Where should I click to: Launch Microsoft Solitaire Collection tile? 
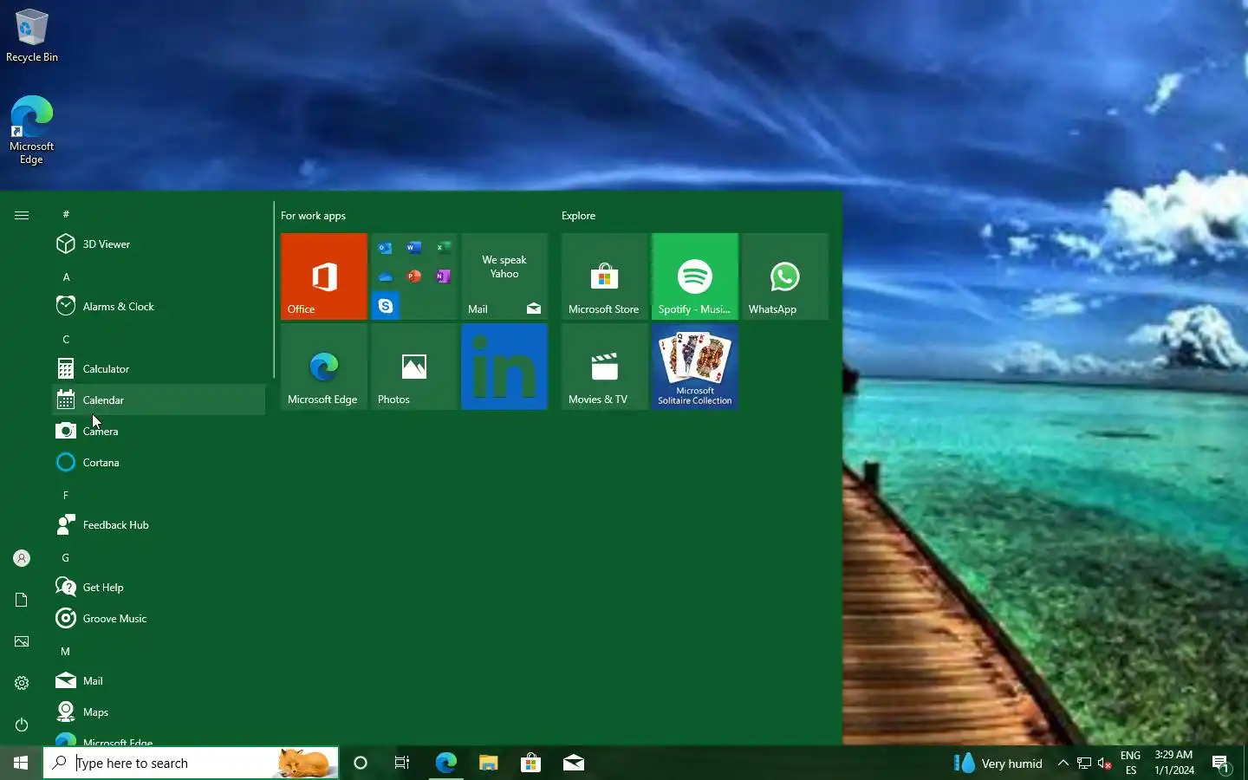click(x=695, y=367)
